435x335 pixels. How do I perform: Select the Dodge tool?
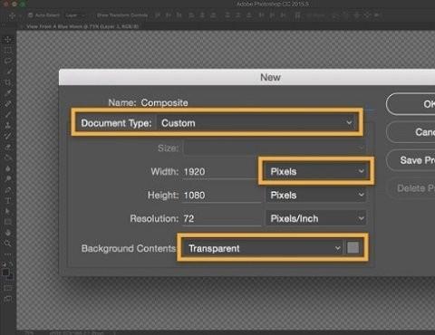click(8, 179)
